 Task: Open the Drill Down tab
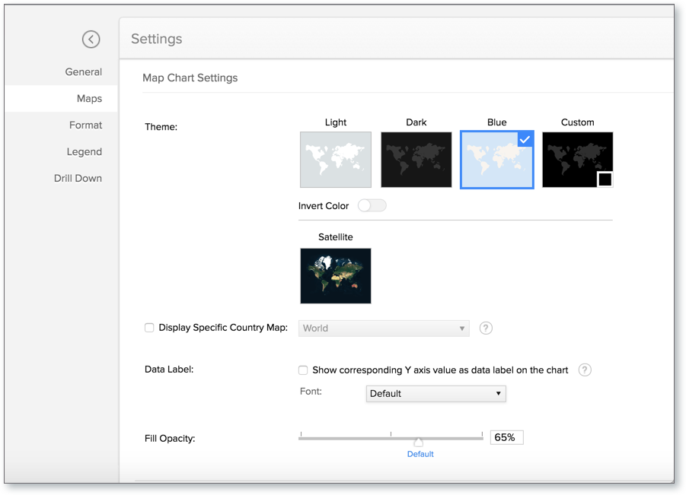[78, 178]
